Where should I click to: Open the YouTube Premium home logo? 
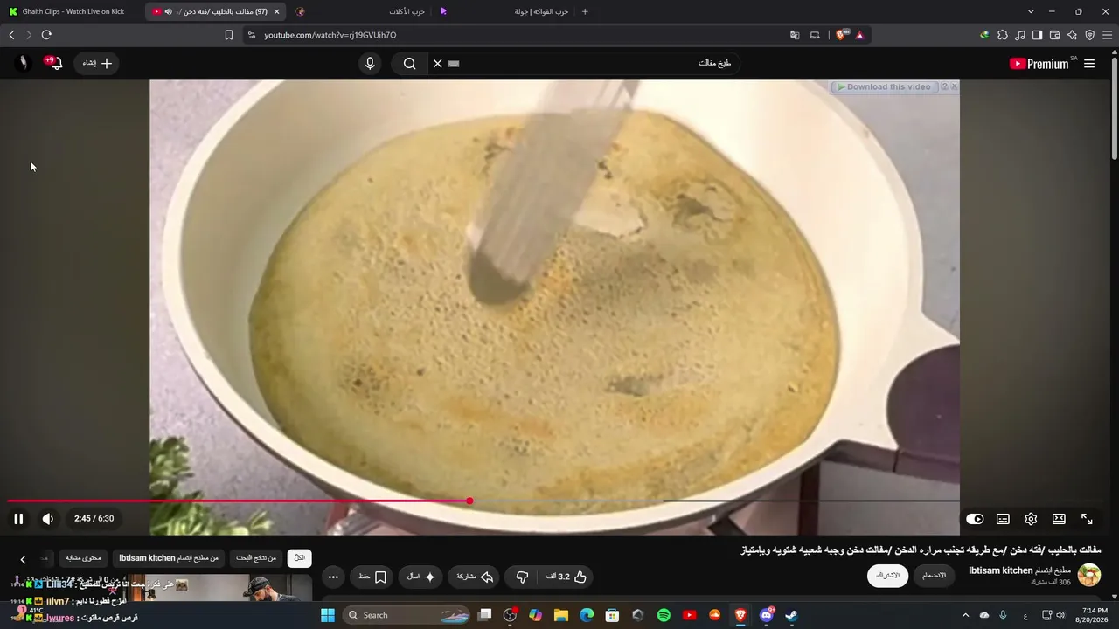1039,64
